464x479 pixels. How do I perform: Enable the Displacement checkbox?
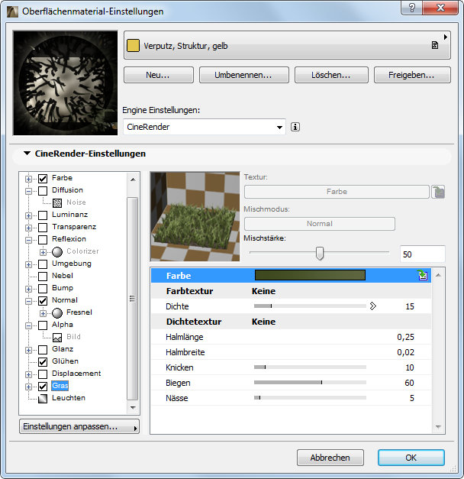[43, 374]
